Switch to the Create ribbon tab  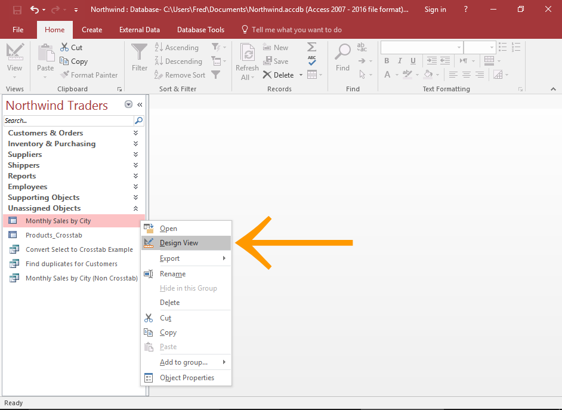point(92,29)
